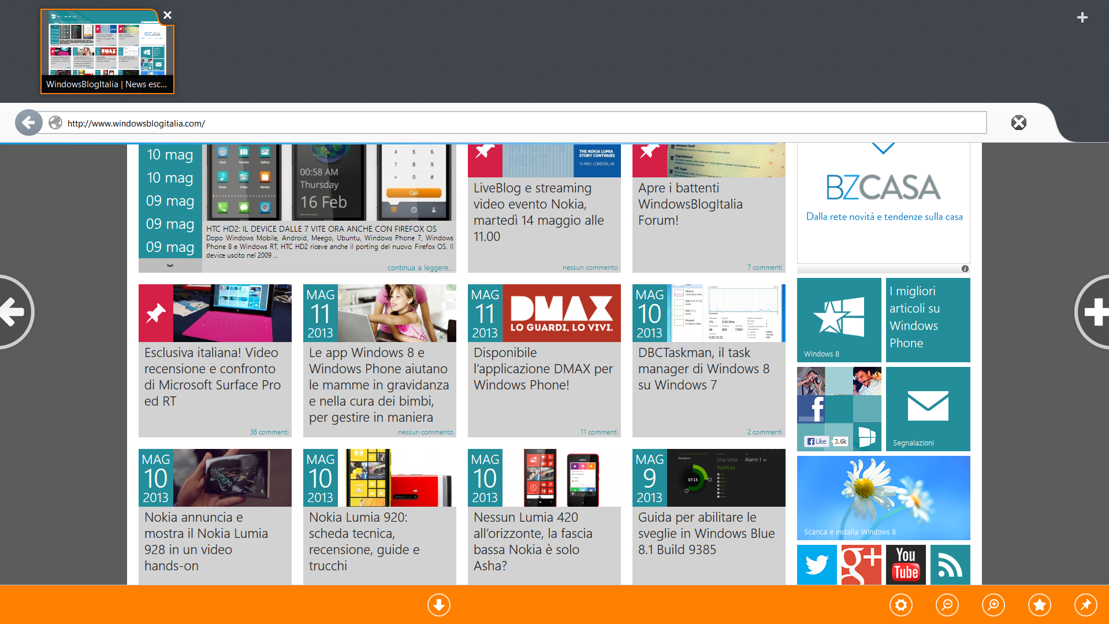Open the 'Nessun Lumia 420' article
This screenshot has width=1109, height=624.
533,541
